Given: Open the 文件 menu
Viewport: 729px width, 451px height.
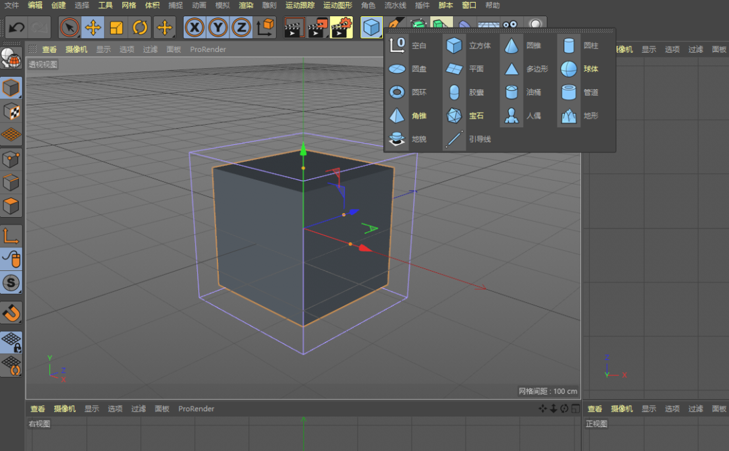Looking at the screenshot, I should tap(11, 5).
